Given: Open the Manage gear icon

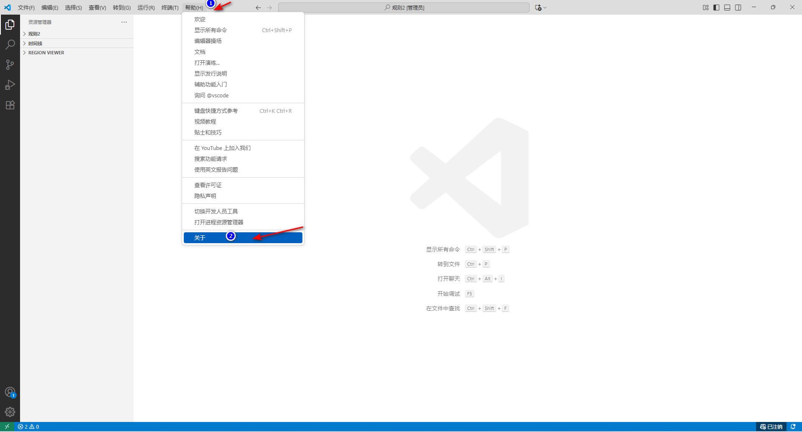Looking at the screenshot, I should click(x=10, y=412).
